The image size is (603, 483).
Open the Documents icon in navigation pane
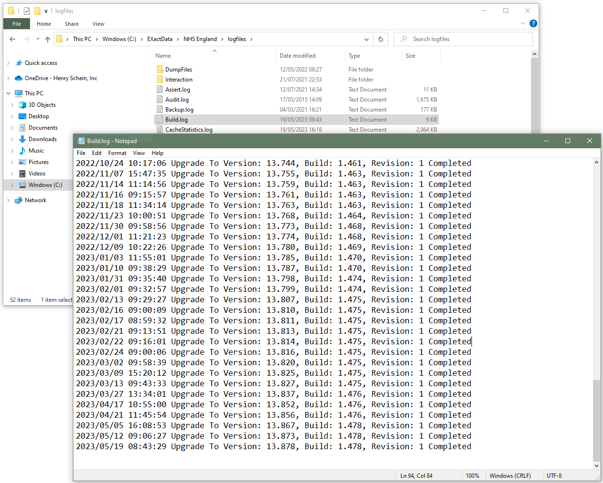(22, 128)
